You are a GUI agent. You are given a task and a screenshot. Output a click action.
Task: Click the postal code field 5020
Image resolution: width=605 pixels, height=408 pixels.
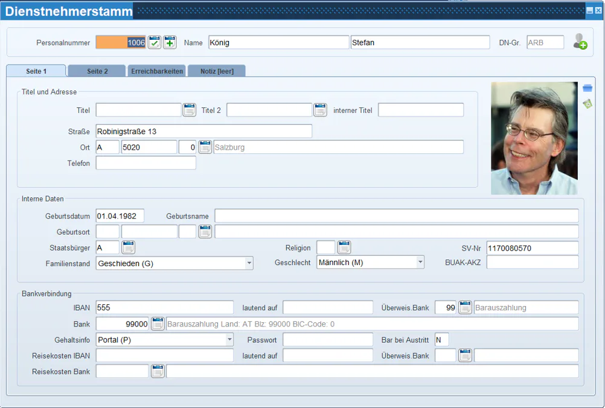tap(149, 147)
